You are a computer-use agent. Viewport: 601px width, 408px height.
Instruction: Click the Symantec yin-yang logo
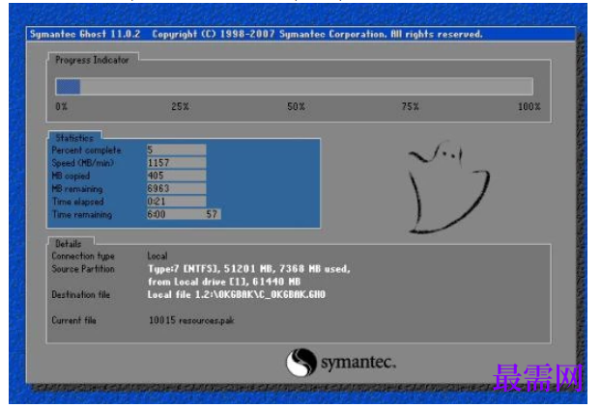pos(300,363)
